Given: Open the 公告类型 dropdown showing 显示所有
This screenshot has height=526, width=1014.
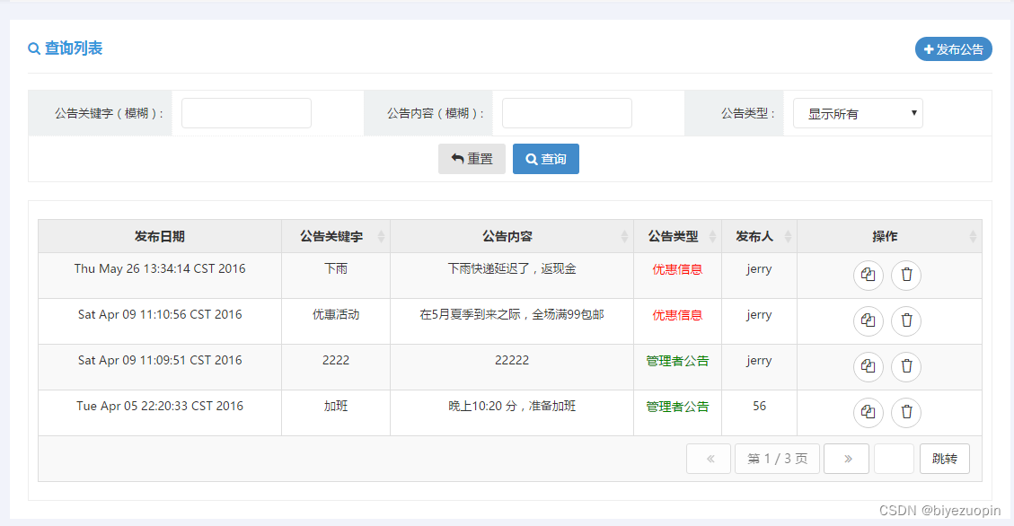Looking at the screenshot, I should pos(858,113).
